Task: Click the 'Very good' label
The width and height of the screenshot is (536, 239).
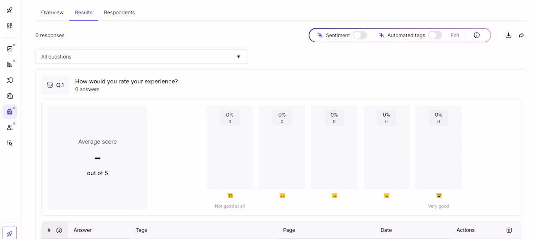Action: 438,206
